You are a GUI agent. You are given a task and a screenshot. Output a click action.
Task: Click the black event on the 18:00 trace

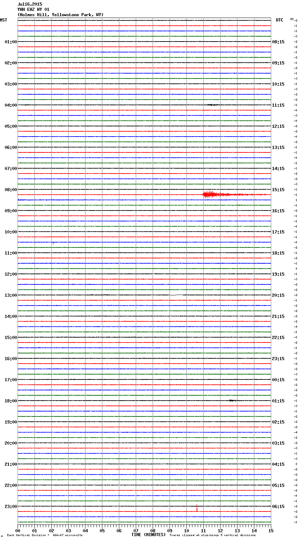click(x=233, y=401)
